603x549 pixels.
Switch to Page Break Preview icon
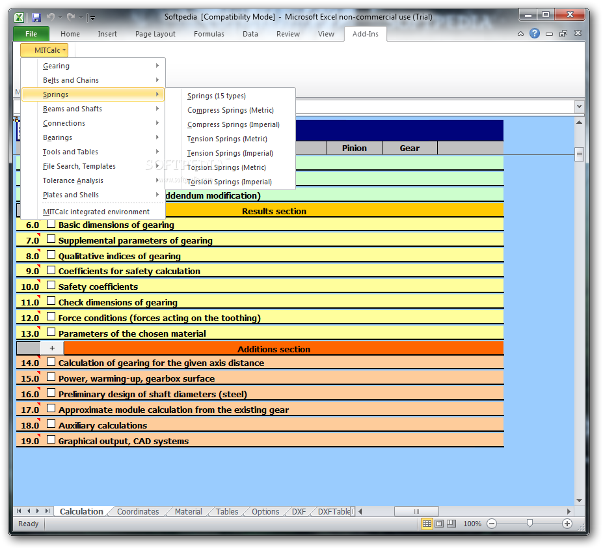tap(451, 523)
